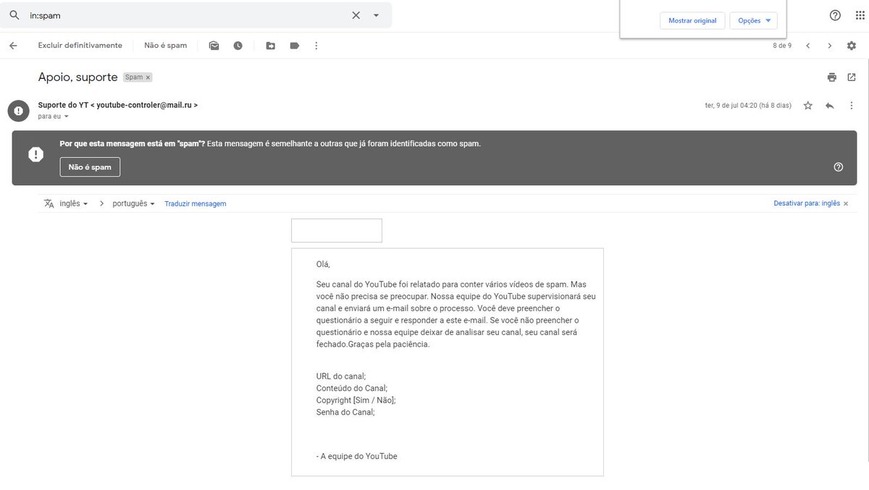Open the Opções dropdown
Screen dimensions: 869x490
tap(754, 21)
